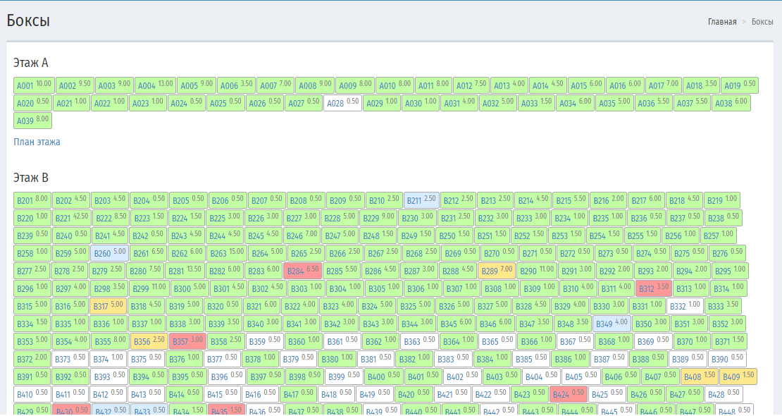Open the white box B373
Screen dimensions: 782x416
[x=70, y=359]
